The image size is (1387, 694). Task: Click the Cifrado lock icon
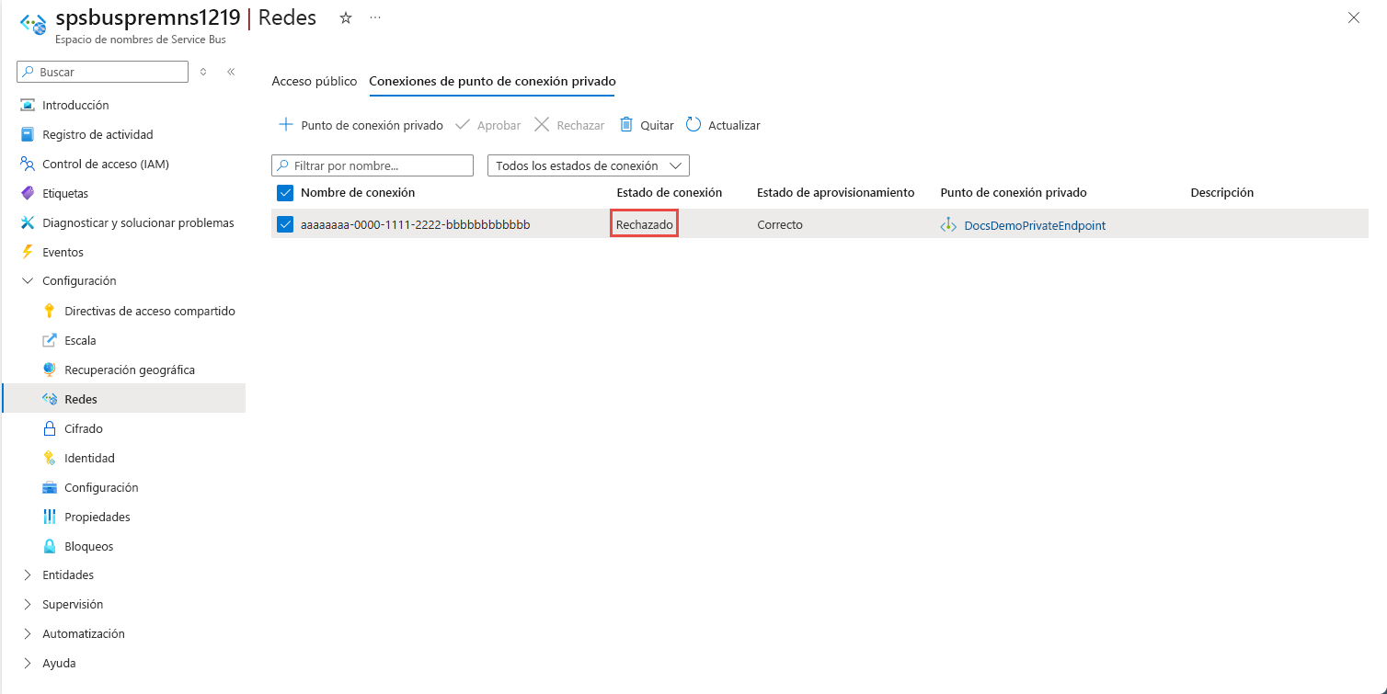tap(50, 428)
